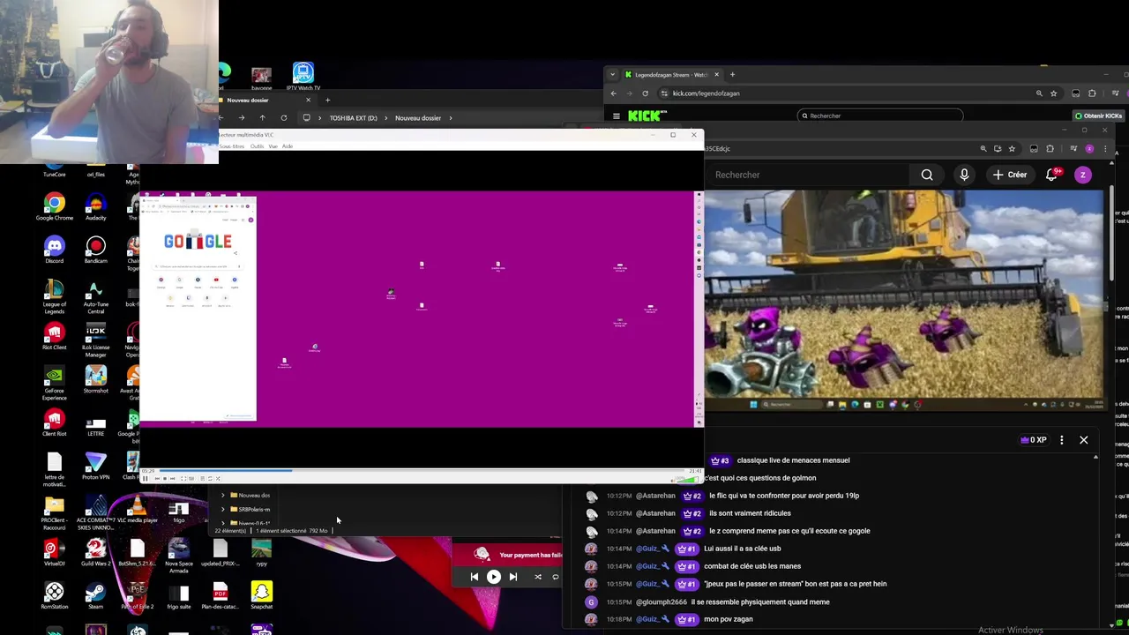Open Chrome tab search dropdown arrow
Screen dimensions: 1129x635
pos(612,75)
